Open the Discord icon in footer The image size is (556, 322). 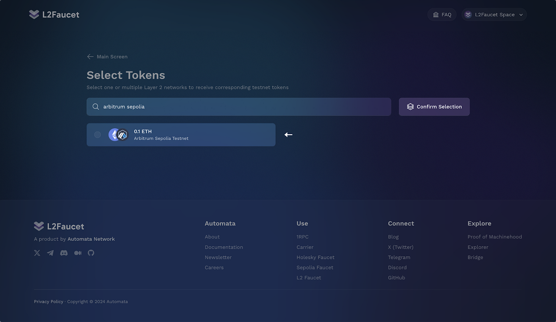[64, 253]
